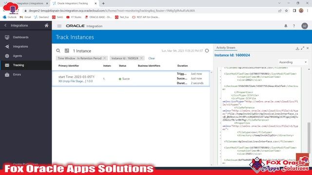Open the Gmail bookmark
Viewport: 312px width, 175px height.
[x=25, y=17]
